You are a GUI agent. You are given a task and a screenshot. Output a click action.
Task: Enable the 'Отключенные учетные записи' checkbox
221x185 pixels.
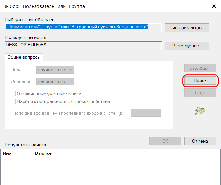click(x=13, y=94)
